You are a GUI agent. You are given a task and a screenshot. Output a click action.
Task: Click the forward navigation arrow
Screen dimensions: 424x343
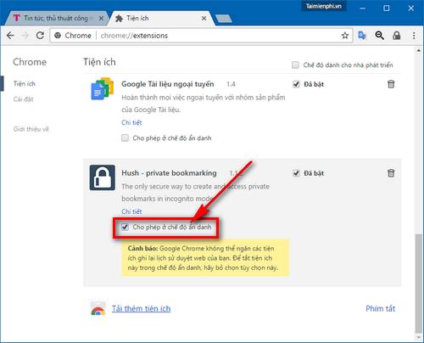point(25,36)
